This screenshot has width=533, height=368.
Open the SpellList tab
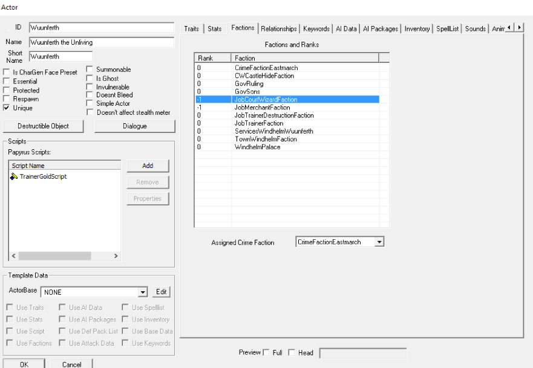[447, 29]
